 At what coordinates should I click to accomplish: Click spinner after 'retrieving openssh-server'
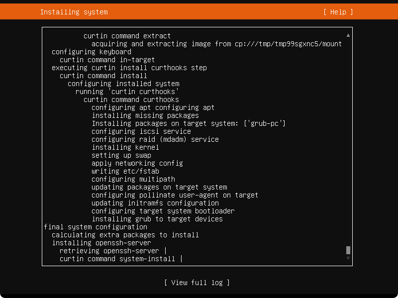point(165,251)
